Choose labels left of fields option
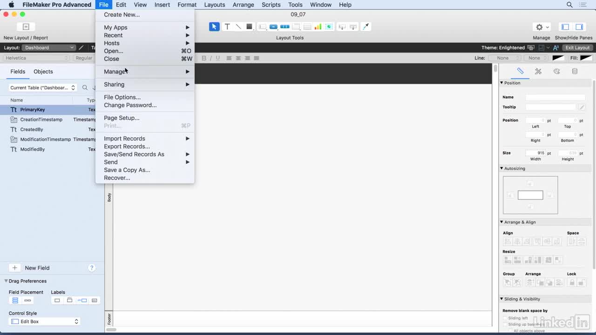 (x=82, y=301)
